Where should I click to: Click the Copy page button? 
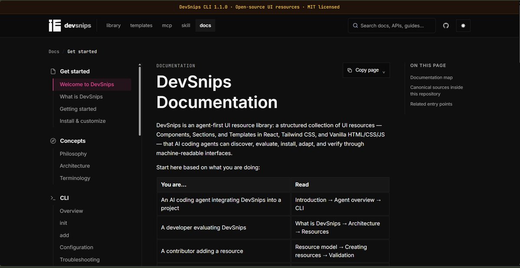[366, 70]
